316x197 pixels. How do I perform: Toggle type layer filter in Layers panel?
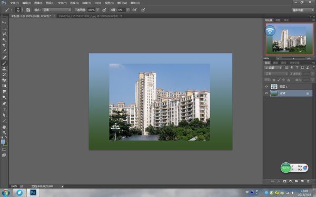click(297, 68)
